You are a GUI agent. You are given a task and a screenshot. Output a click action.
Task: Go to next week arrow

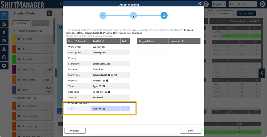260,13
